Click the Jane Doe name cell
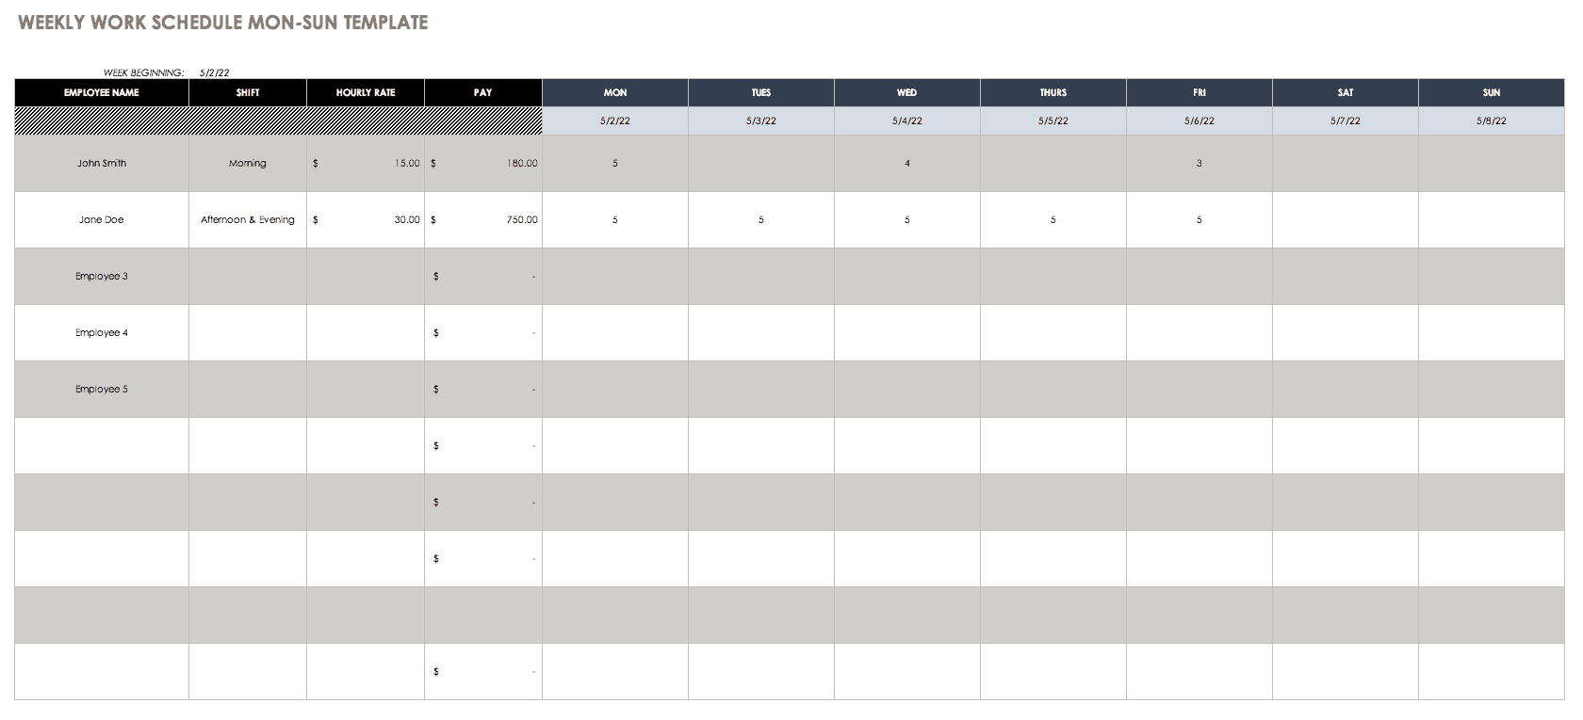 (x=102, y=220)
